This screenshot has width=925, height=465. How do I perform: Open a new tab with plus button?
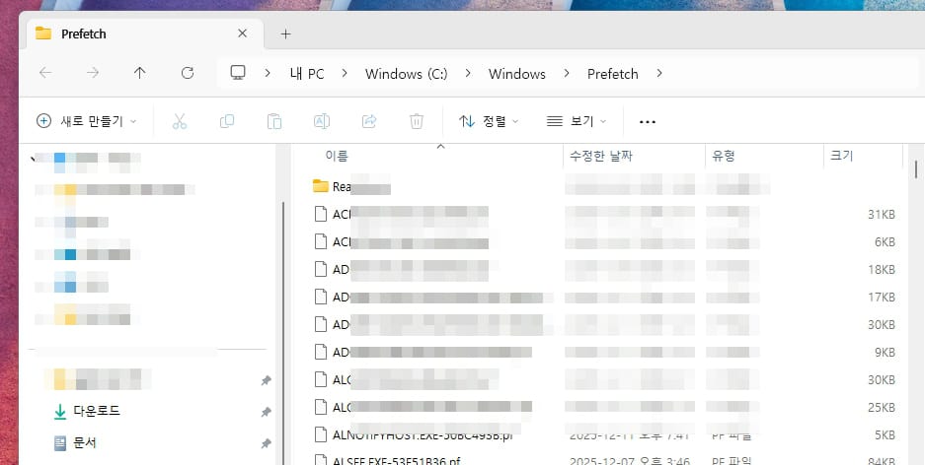285,34
